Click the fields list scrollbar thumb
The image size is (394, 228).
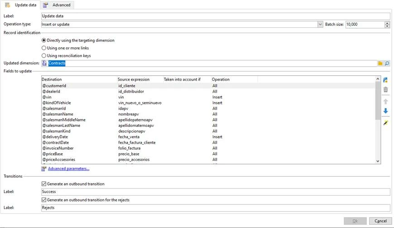pos(378,101)
